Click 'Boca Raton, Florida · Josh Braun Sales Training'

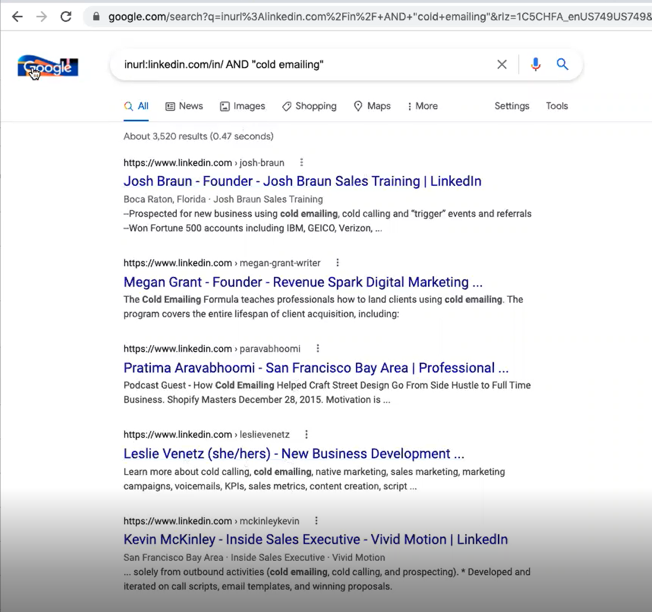(x=223, y=199)
